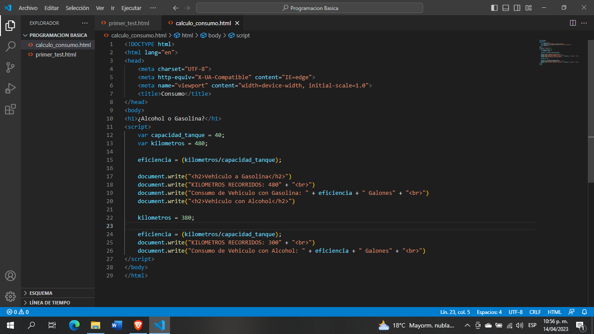594x334 pixels.
Task: Click the script breadcrumb segment
Action: pyautogui.click(x=240, y=35)
